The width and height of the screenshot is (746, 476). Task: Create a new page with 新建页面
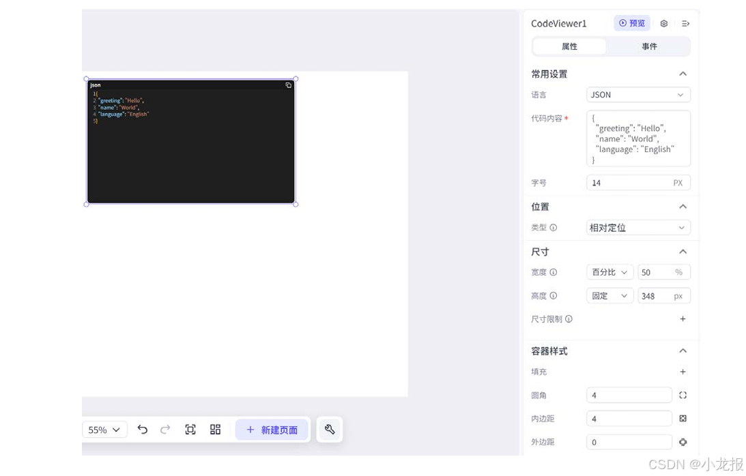pyautogui.click(x=272, y=430)
